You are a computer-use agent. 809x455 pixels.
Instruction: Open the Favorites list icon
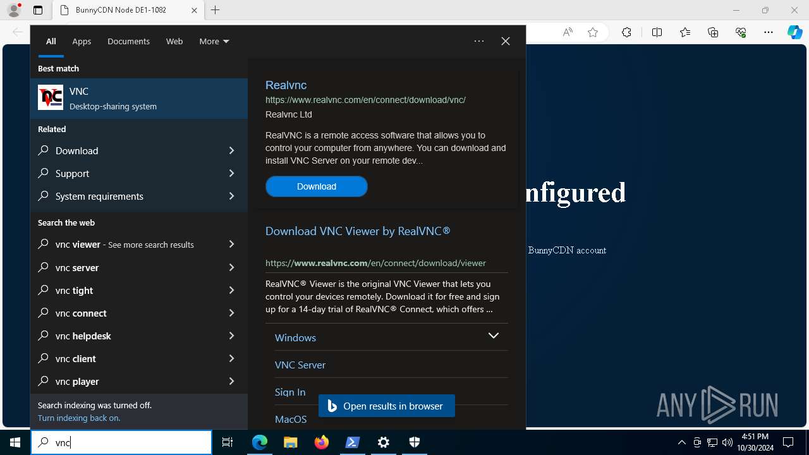[685, 32]
